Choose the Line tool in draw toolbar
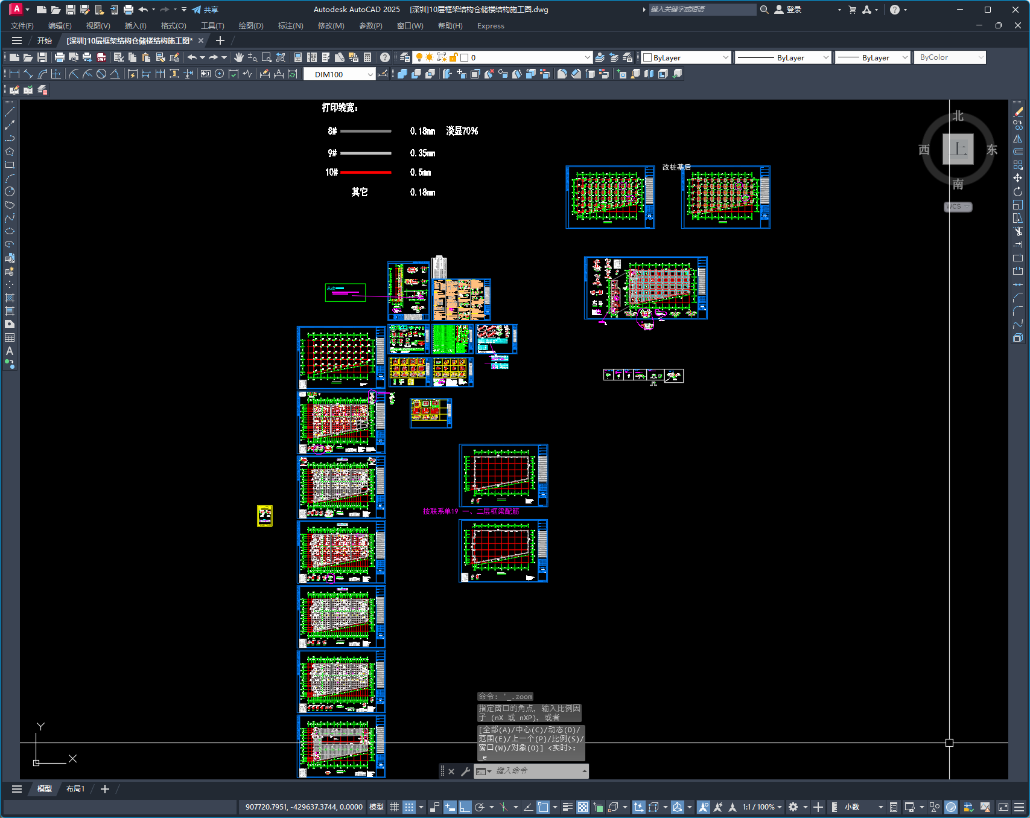 (x=10, y=112)
